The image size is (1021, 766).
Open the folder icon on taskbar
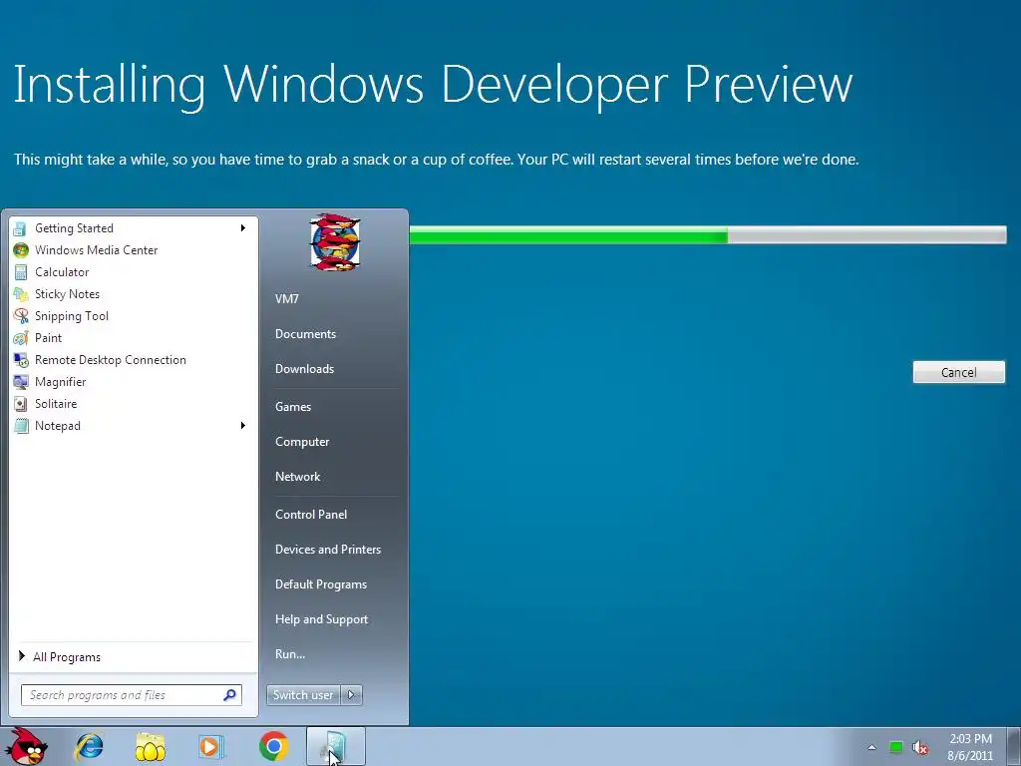click(151, 746)
